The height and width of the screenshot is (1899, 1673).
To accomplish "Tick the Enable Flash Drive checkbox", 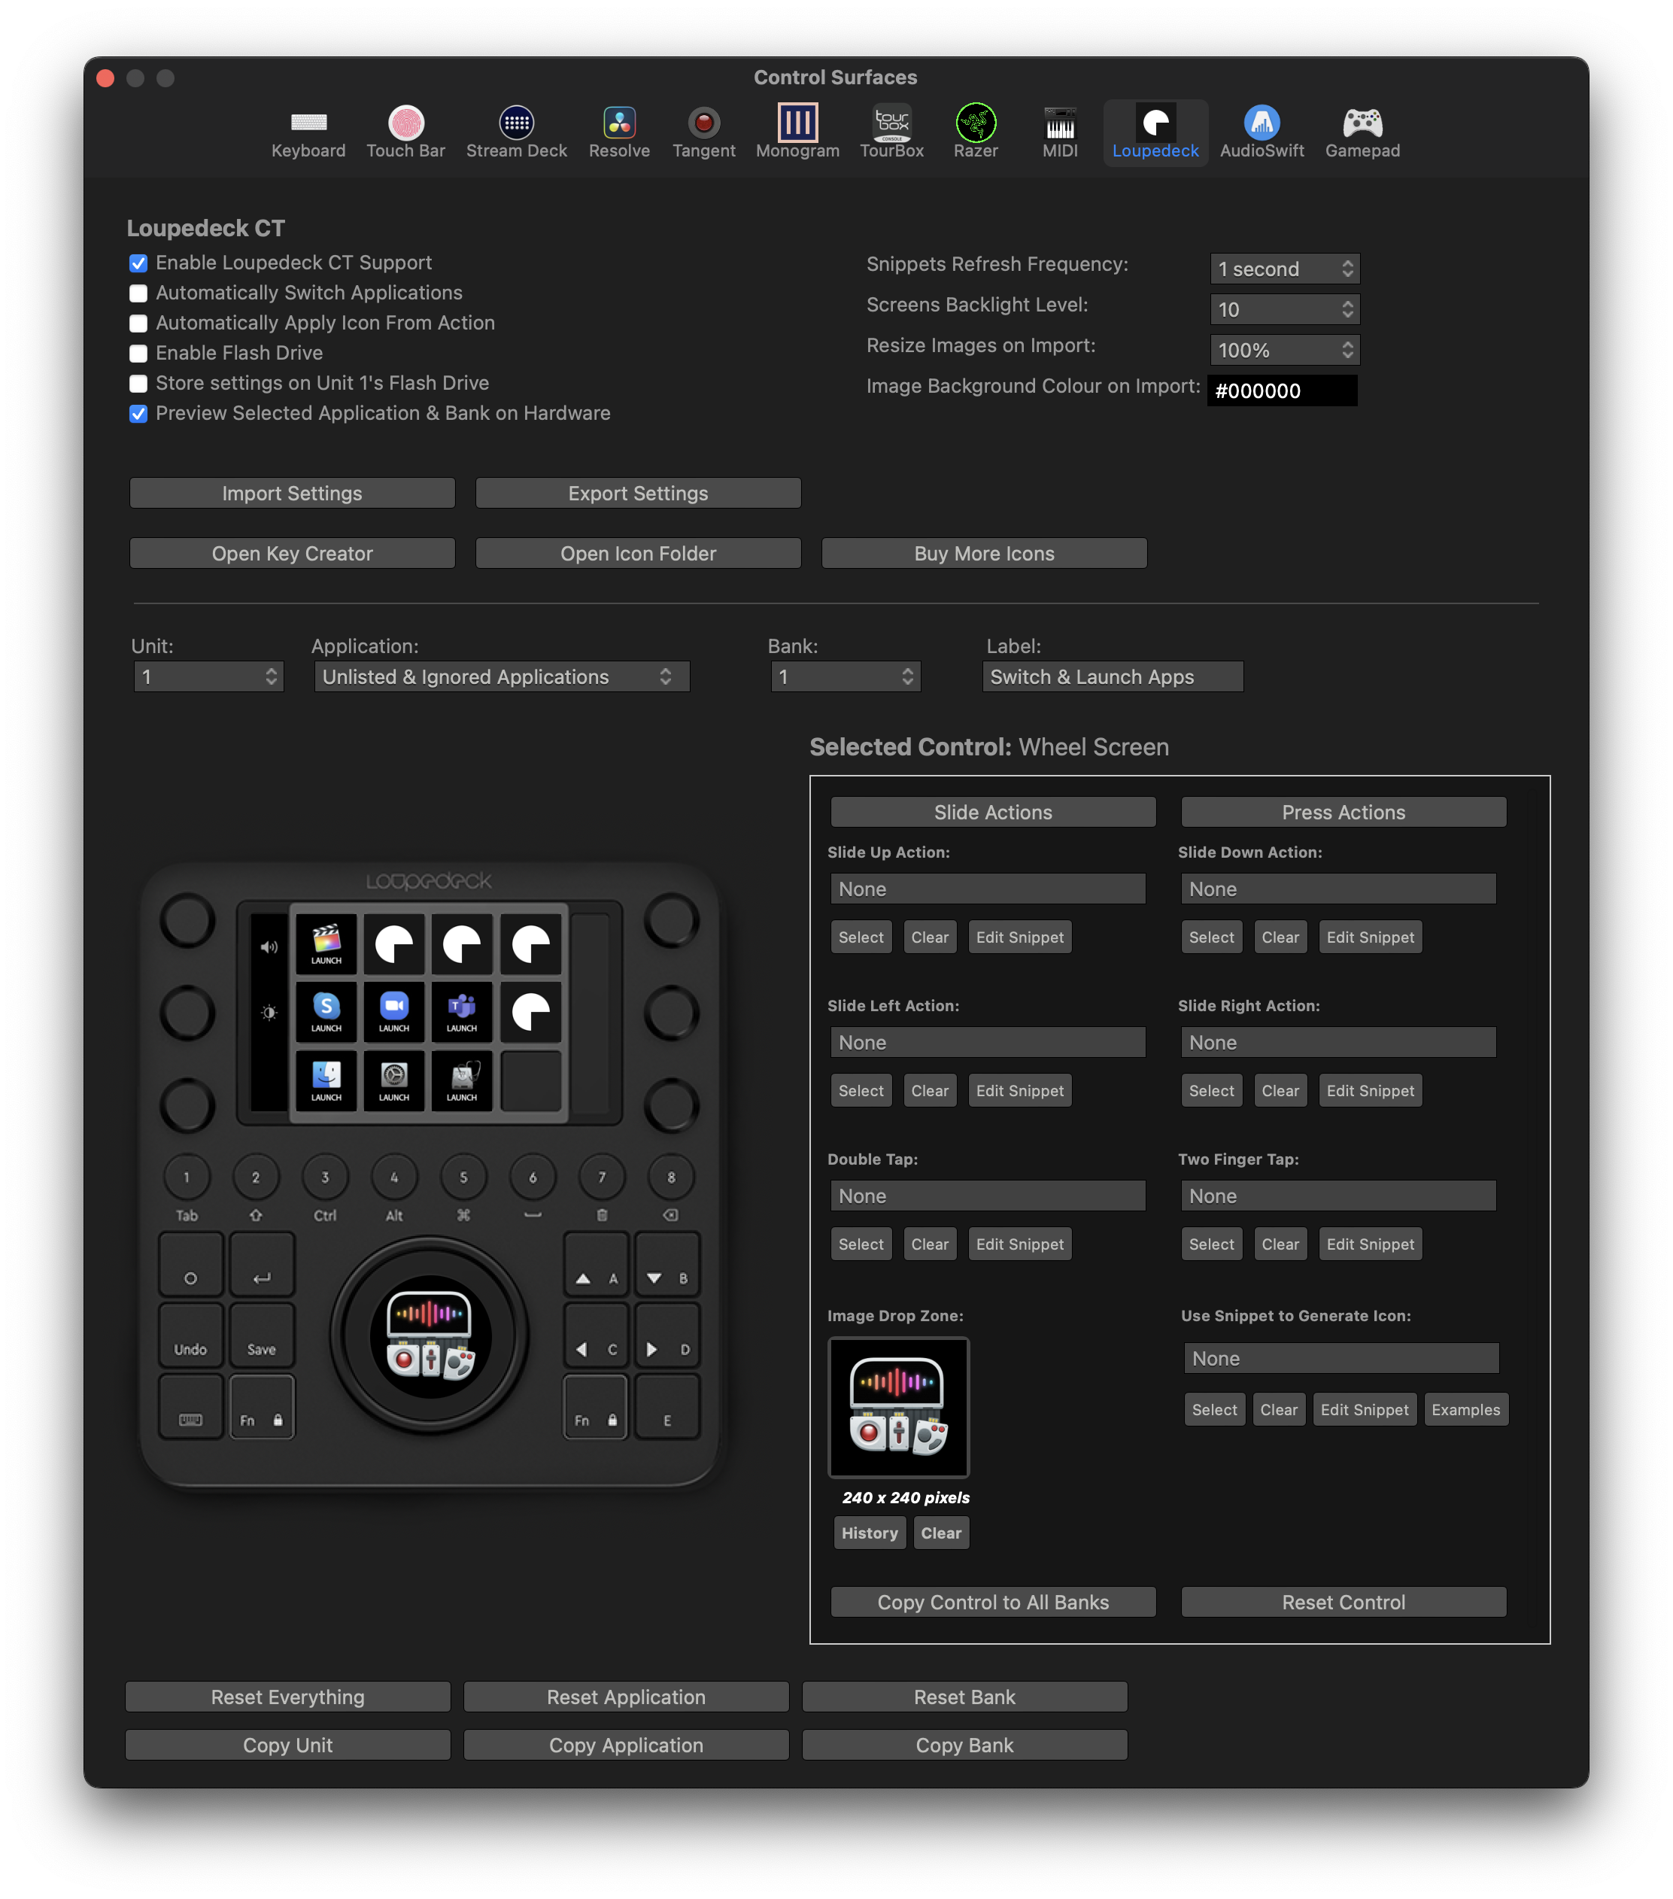I will 138,354.
